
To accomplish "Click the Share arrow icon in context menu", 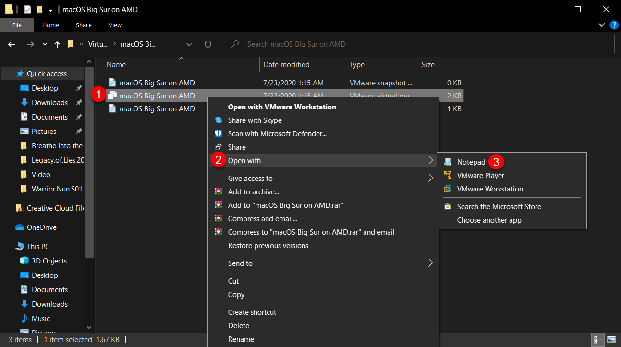I will (219, 147).
